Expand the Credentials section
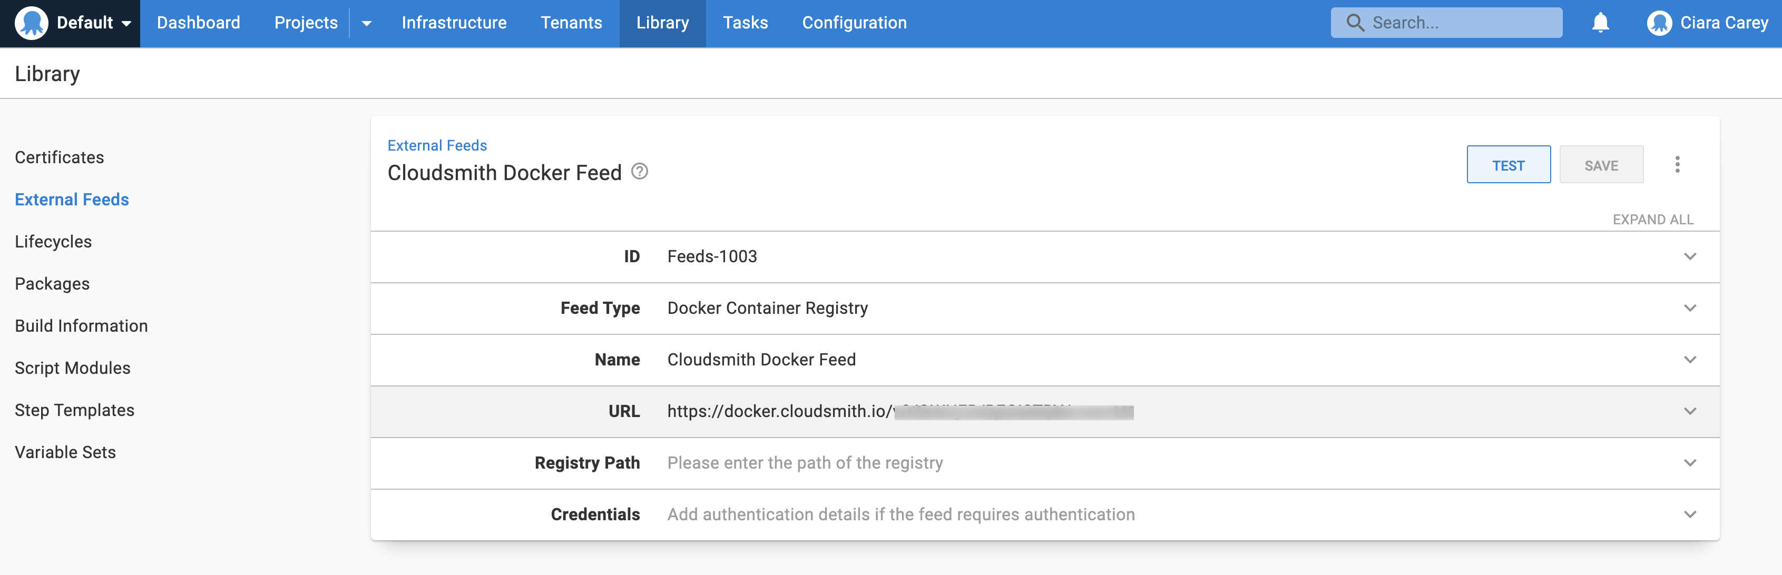1782x575 pixels. click(x=1690, y=514)
